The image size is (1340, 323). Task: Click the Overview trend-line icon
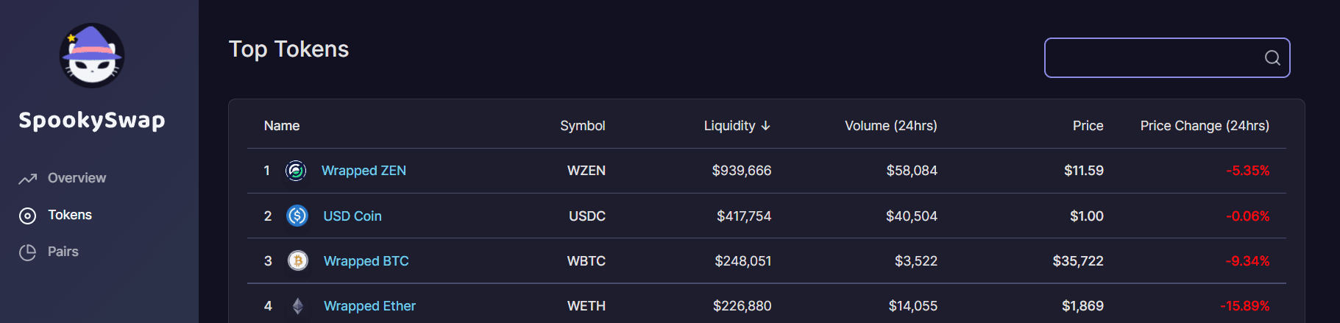(x=28, y=179)
